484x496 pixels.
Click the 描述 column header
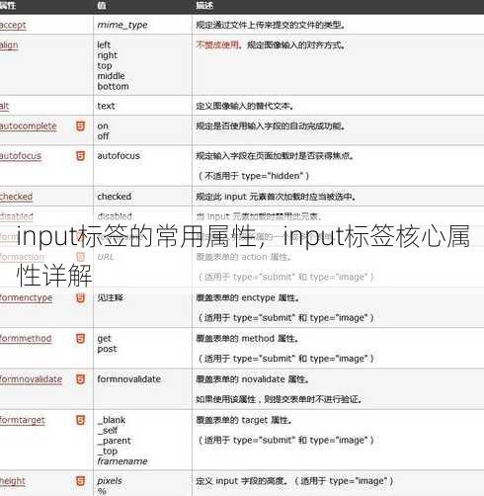[x=204, y=6]
